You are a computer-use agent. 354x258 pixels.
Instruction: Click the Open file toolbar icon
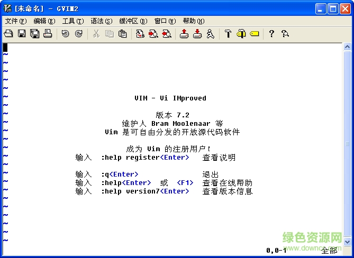coord(8,34)
